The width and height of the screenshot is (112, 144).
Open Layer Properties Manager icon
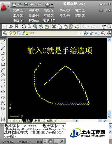[x=5, y=33]
